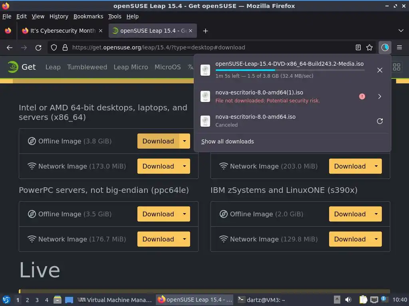Go to the Tumbleweed navigation link
Viewport: 409px width, 306px height.
tap(87, 67)
